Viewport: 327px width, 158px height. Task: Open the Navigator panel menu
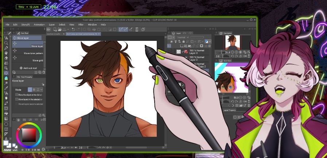point(216,33)
